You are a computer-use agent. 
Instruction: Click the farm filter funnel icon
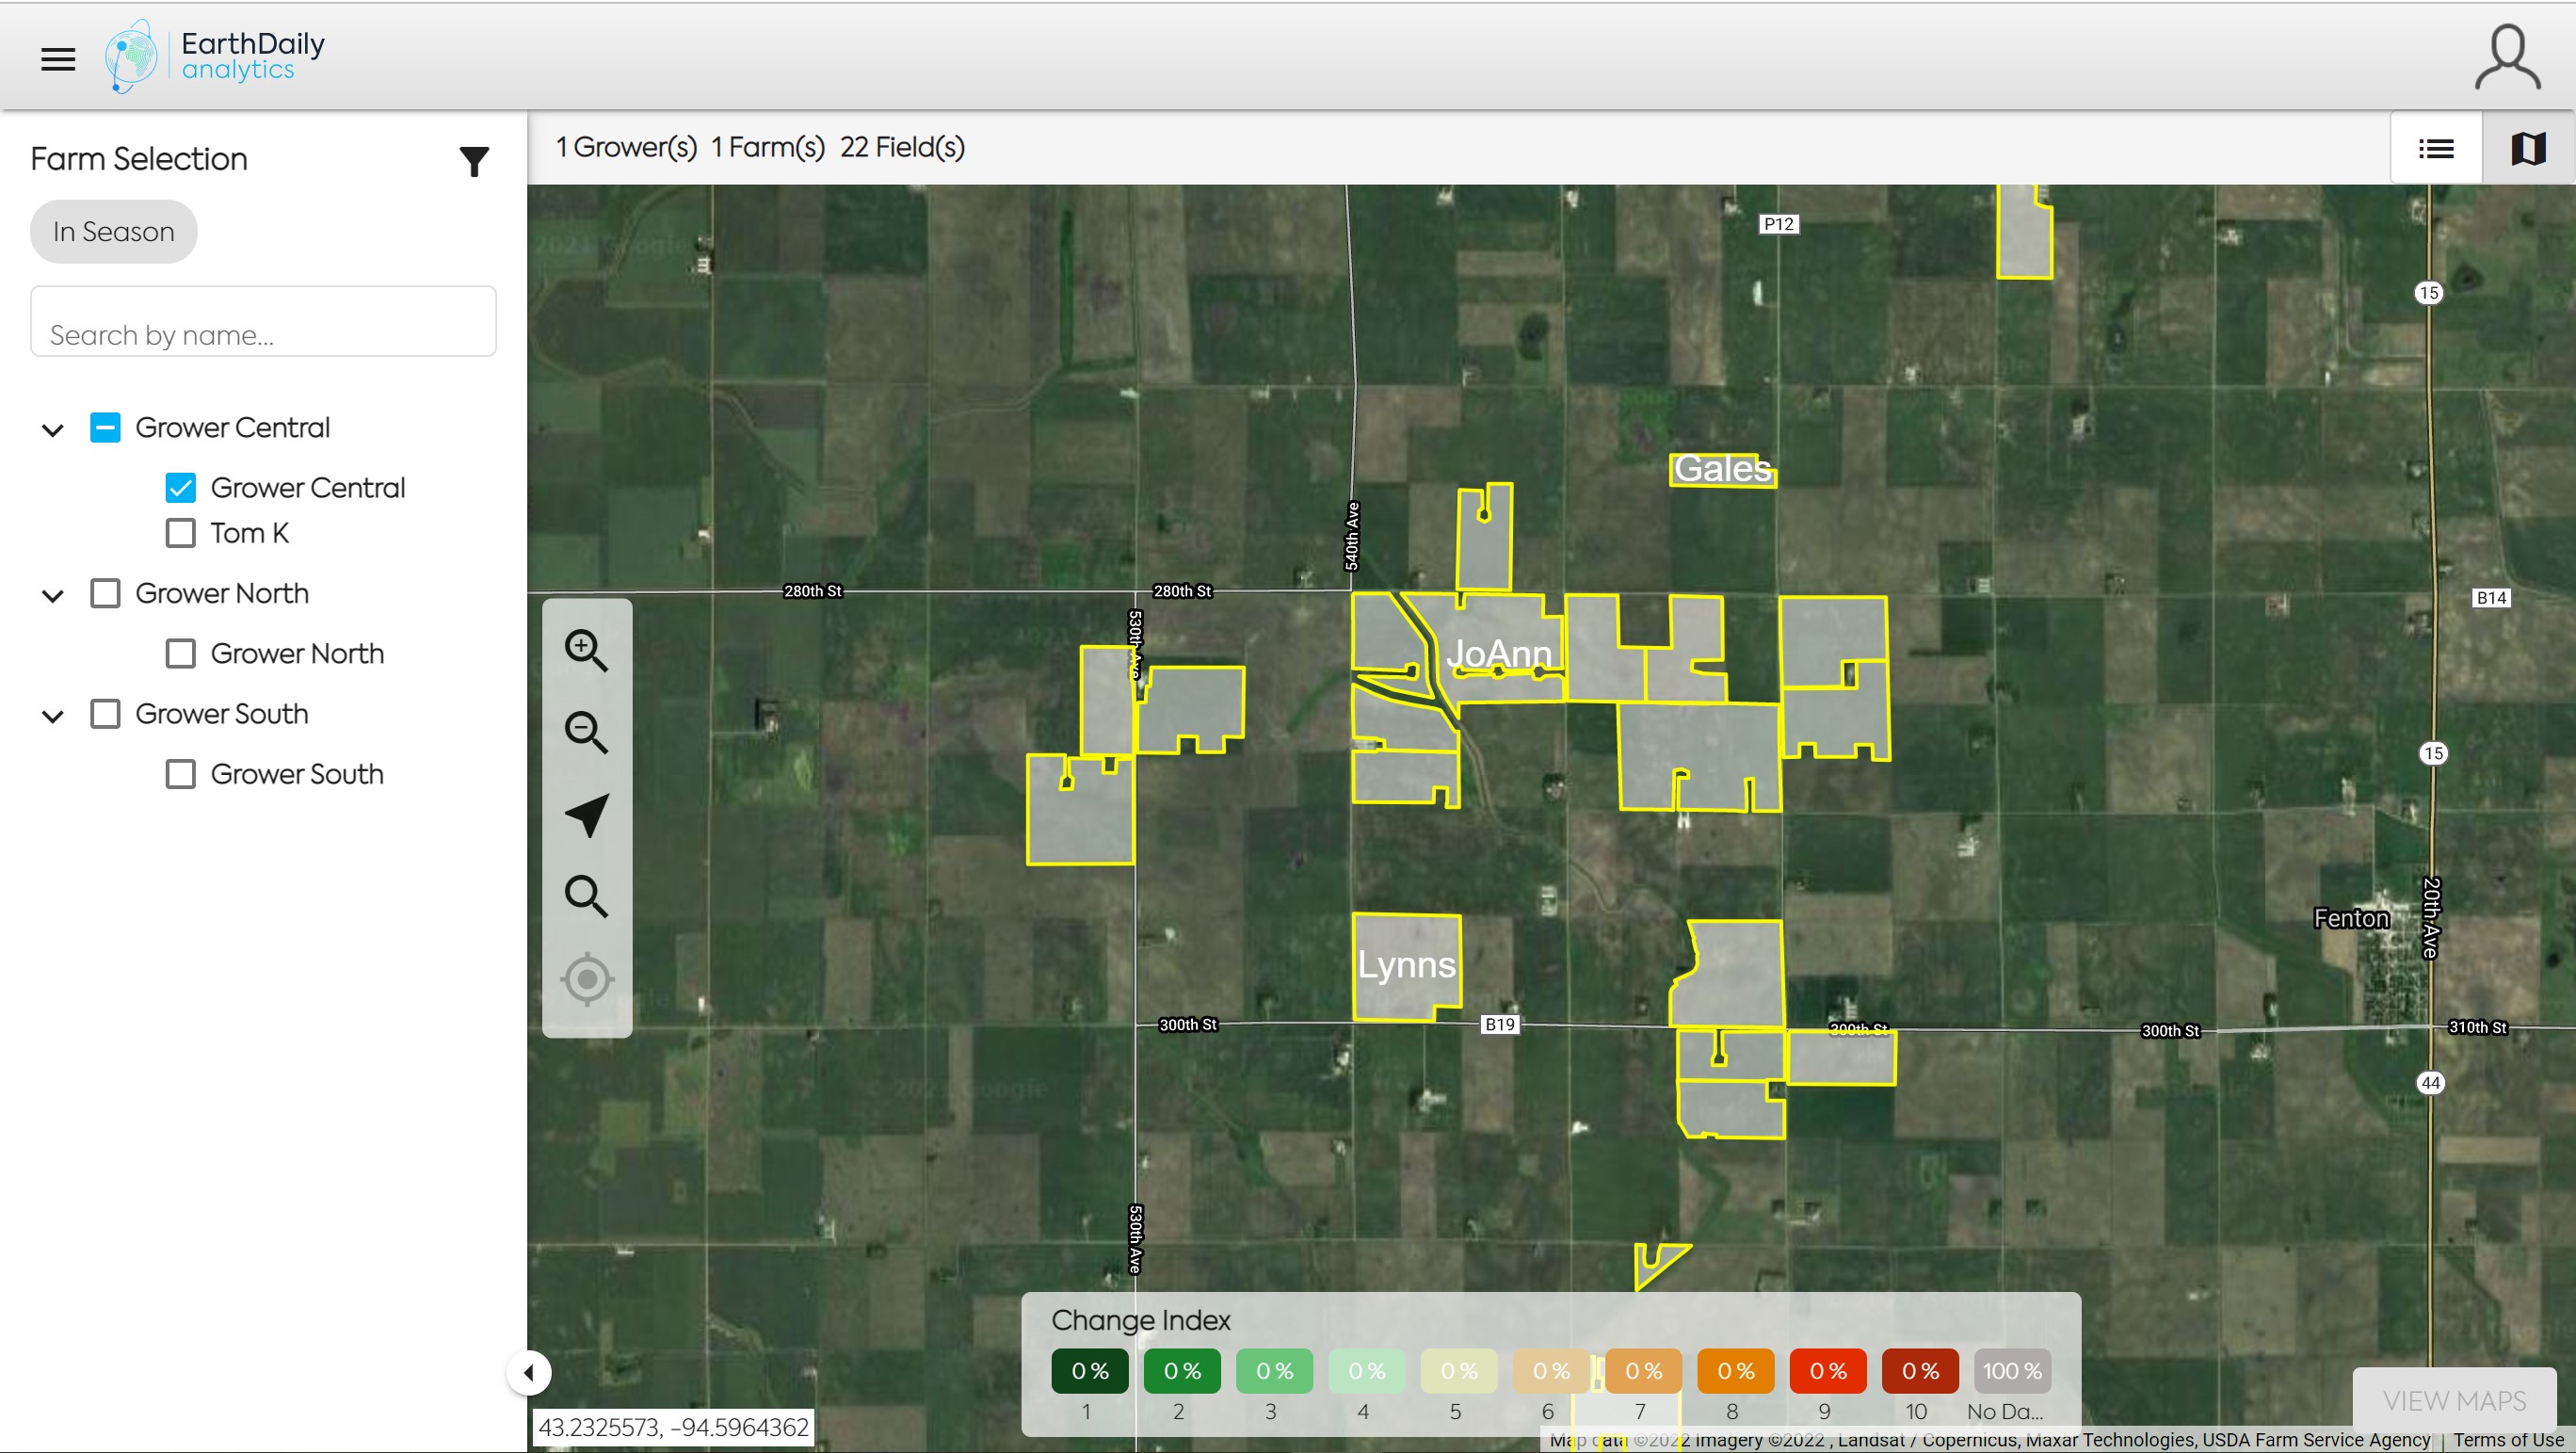[474, 161]
